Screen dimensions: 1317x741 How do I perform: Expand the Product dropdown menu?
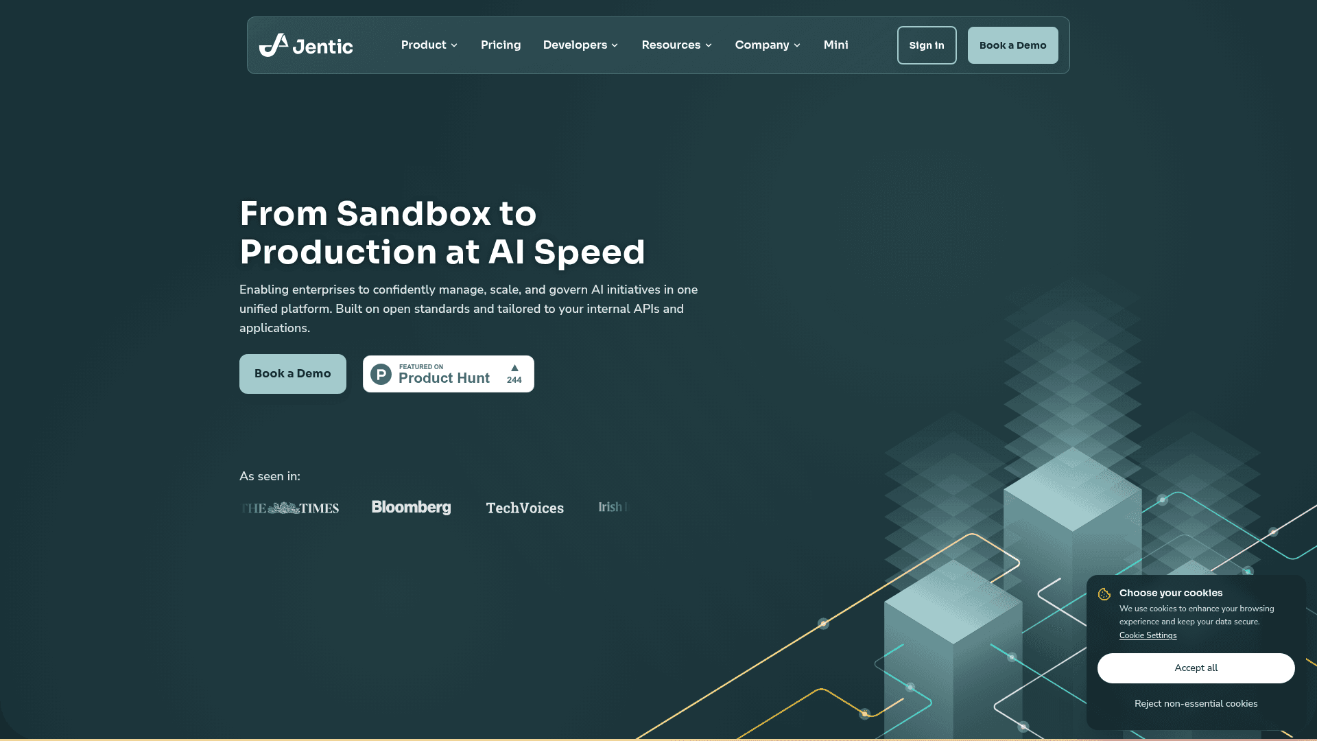click(x=429, y=45)
